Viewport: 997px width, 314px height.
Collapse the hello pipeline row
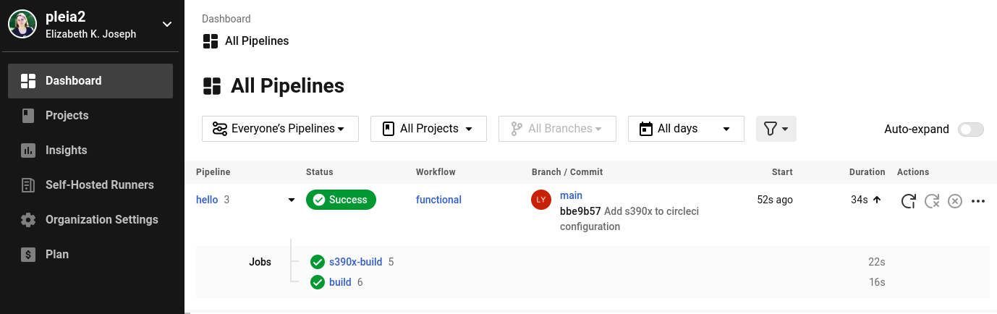(292, 200)
